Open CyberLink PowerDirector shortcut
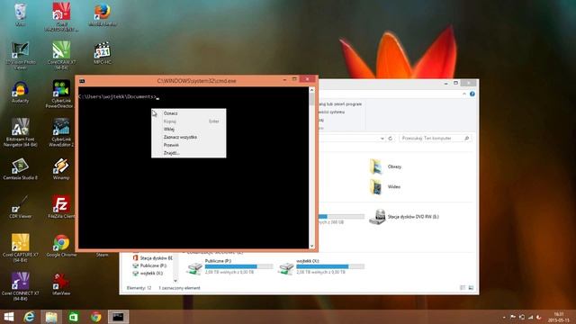 (x=61, y=94)
